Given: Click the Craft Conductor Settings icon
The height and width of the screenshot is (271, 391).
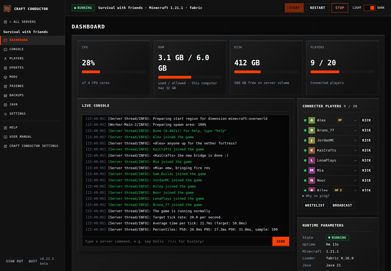Looking at the screenshot, I should coord(5,146).
